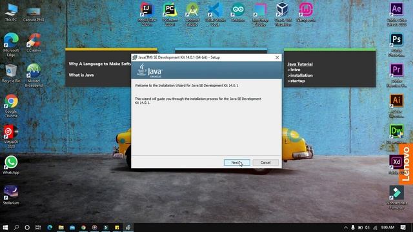Launch CCleaner from the desktop
Screen dimensions: 413x232
click(x=34, y=43)
